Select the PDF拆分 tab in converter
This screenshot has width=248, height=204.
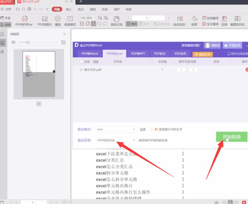coord(160,53)
